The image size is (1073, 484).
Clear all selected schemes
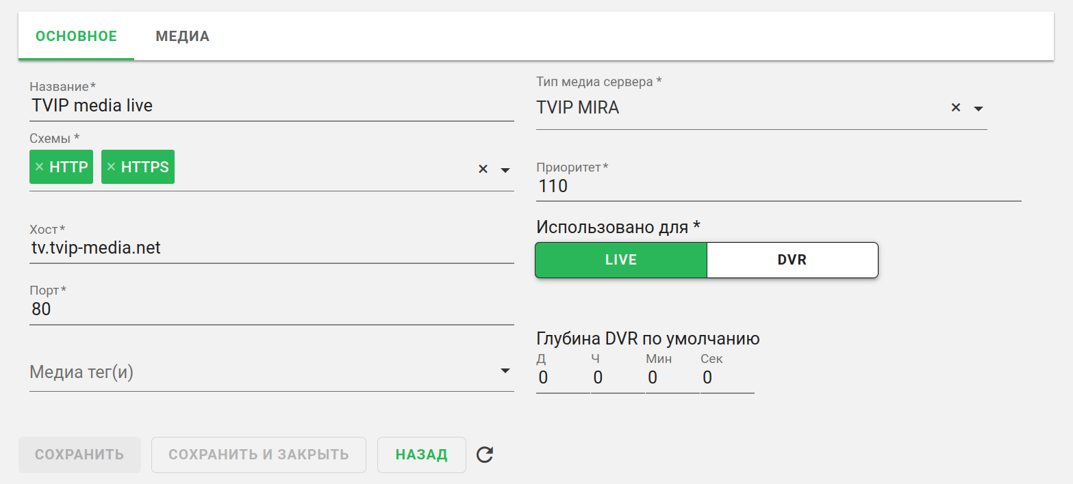[483, 170]
